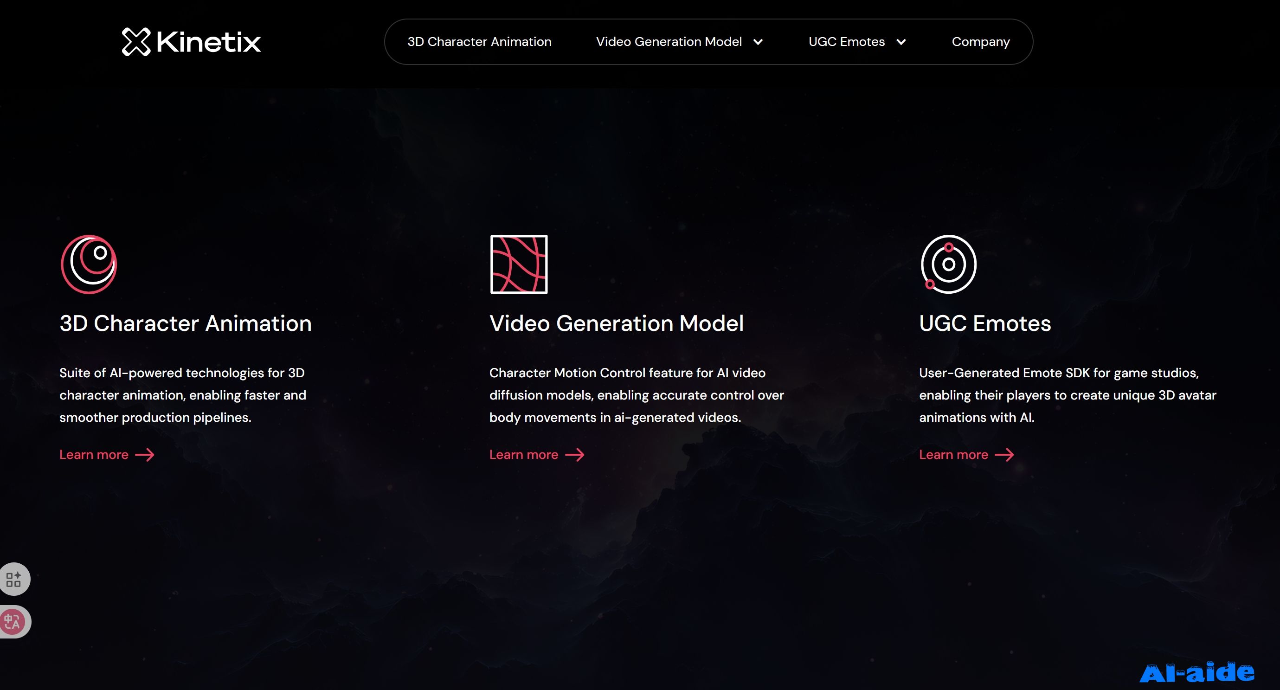The height and width of the screenshot is (690, 1280).
Task: Click the 3D Character Animation orbit icon
Action: 89,264
